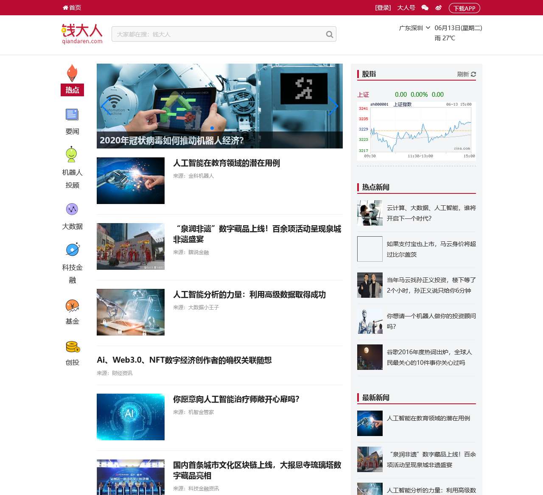Click the 基金 fund icon
Image resolution: width=543 pixels, height=495 pixels.
(73, 306)
